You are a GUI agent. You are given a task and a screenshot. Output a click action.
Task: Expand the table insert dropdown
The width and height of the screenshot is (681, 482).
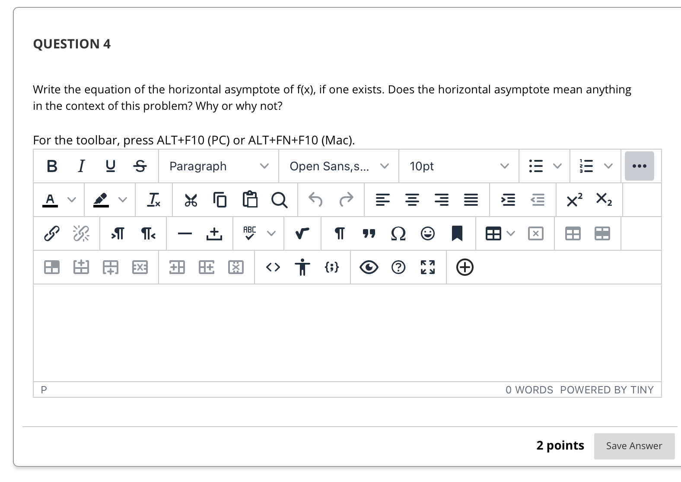[x=511, y=233]
